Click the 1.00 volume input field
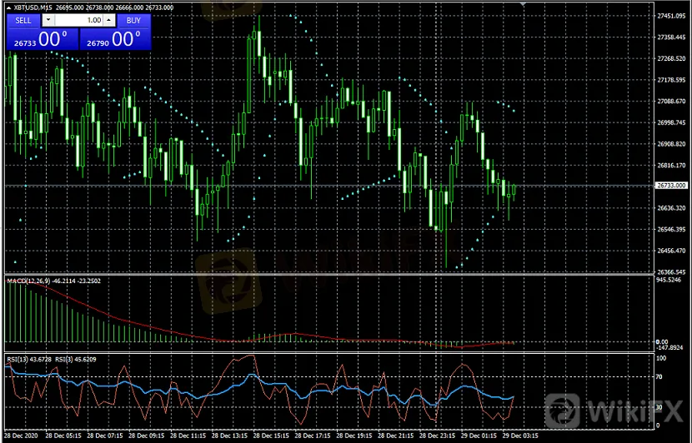The image size is (692, 443). [79, 20]
